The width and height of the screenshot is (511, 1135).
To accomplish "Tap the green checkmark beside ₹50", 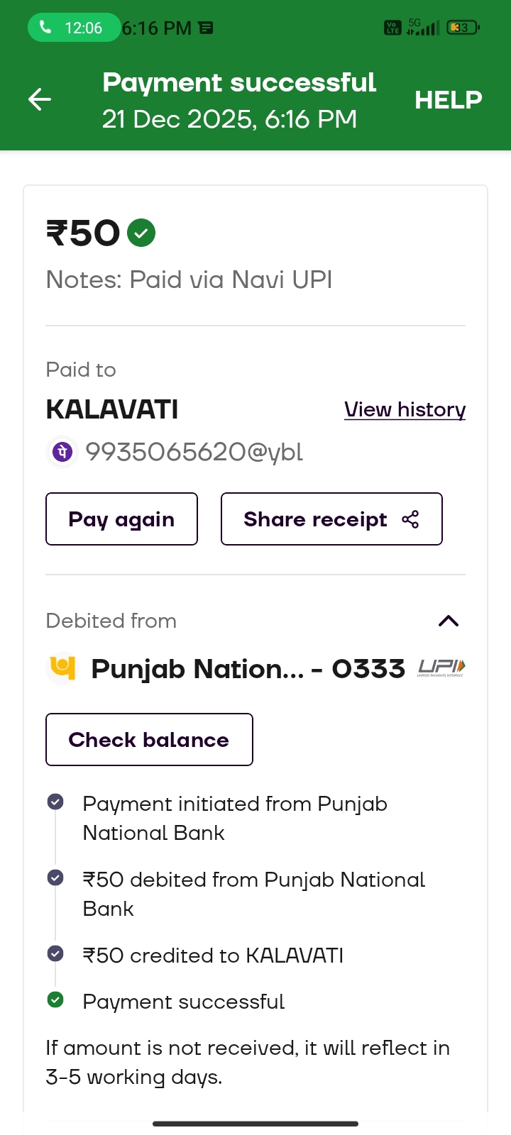I will 141,233.
